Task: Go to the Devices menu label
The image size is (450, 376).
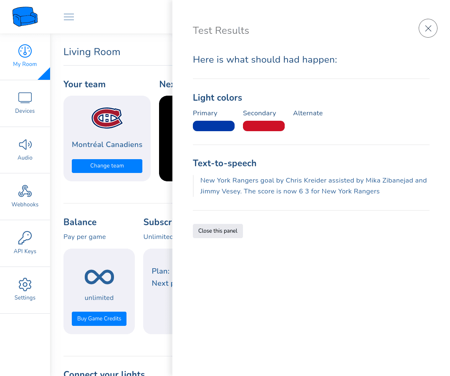Action: pyautogui.click(x=25, y=111)
